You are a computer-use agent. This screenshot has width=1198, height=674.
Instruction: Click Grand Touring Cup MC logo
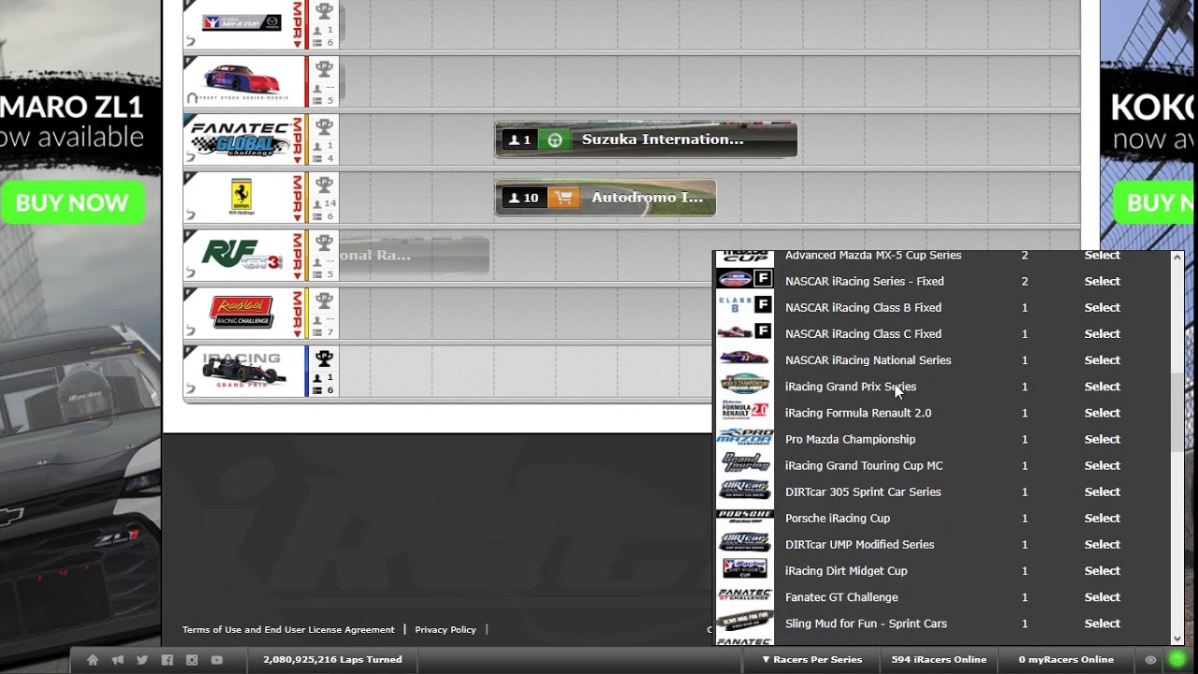pyautogui.click(x=744, y=462)
